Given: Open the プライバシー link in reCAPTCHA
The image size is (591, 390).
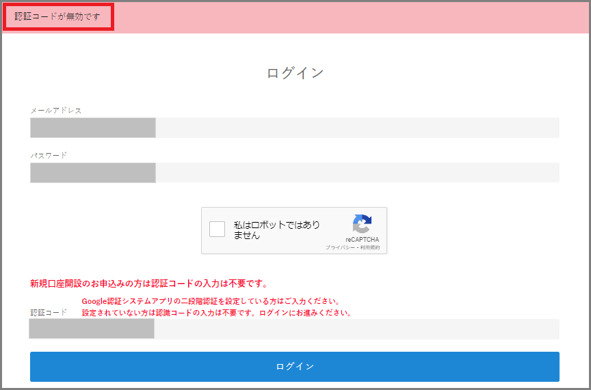Looking at the screenshot, I should tap(340, 248).
